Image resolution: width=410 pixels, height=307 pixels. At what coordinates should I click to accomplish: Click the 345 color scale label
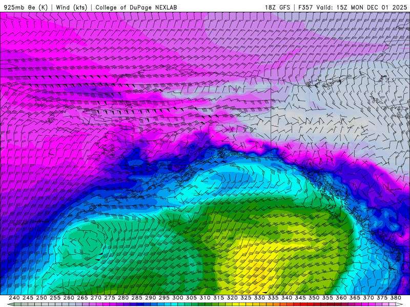click(300, 298)
